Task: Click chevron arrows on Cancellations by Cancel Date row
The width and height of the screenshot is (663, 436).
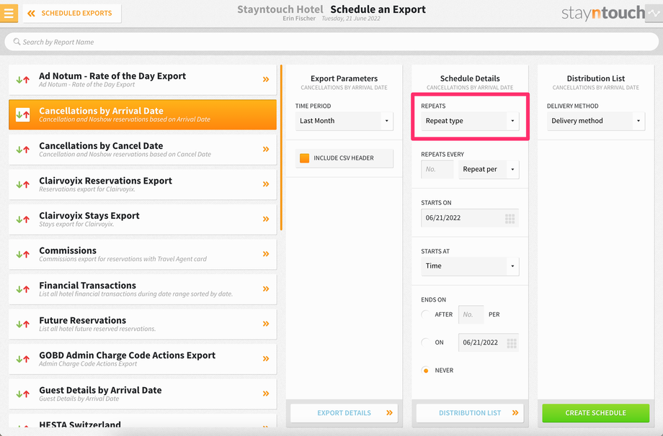Action: click(x=266, y=149)
